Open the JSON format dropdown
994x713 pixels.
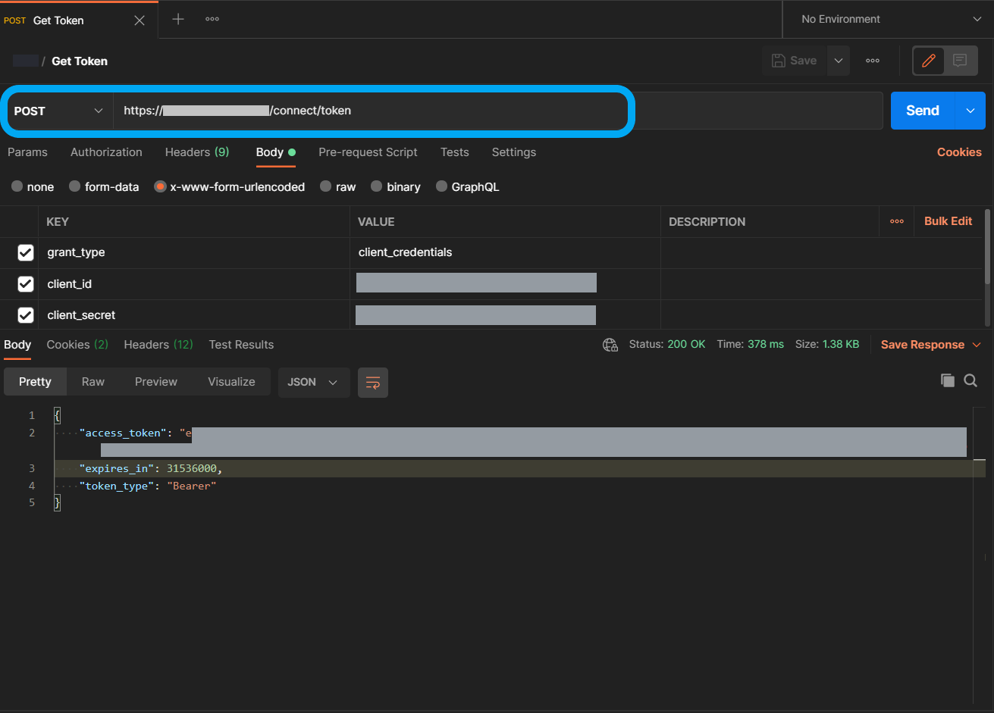tap(313, 382)
